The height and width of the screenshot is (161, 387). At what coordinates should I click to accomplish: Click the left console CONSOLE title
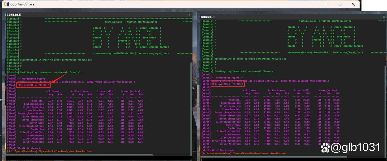[x=14, y=15]
